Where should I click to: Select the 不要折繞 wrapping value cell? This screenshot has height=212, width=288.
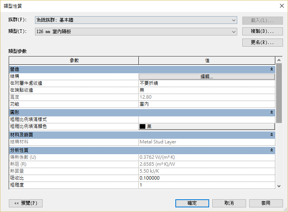point(207,83)
